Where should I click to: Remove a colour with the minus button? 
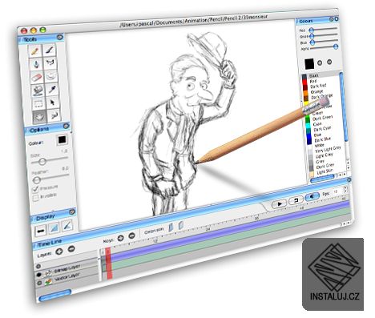(x=329, y=62)
